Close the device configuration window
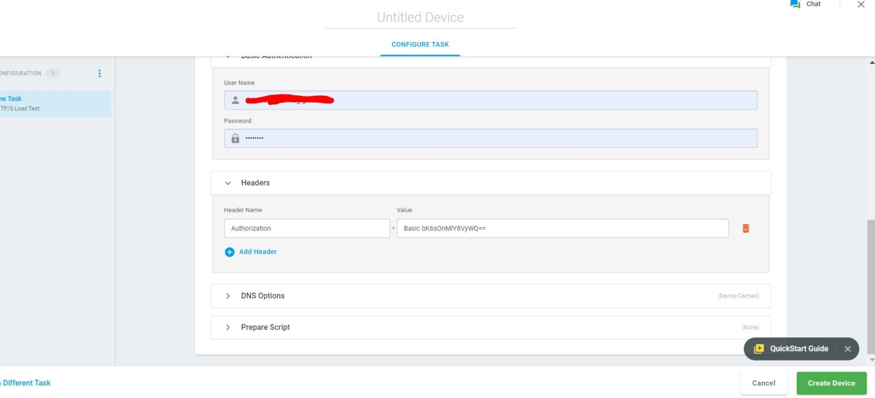 point(861,5)
